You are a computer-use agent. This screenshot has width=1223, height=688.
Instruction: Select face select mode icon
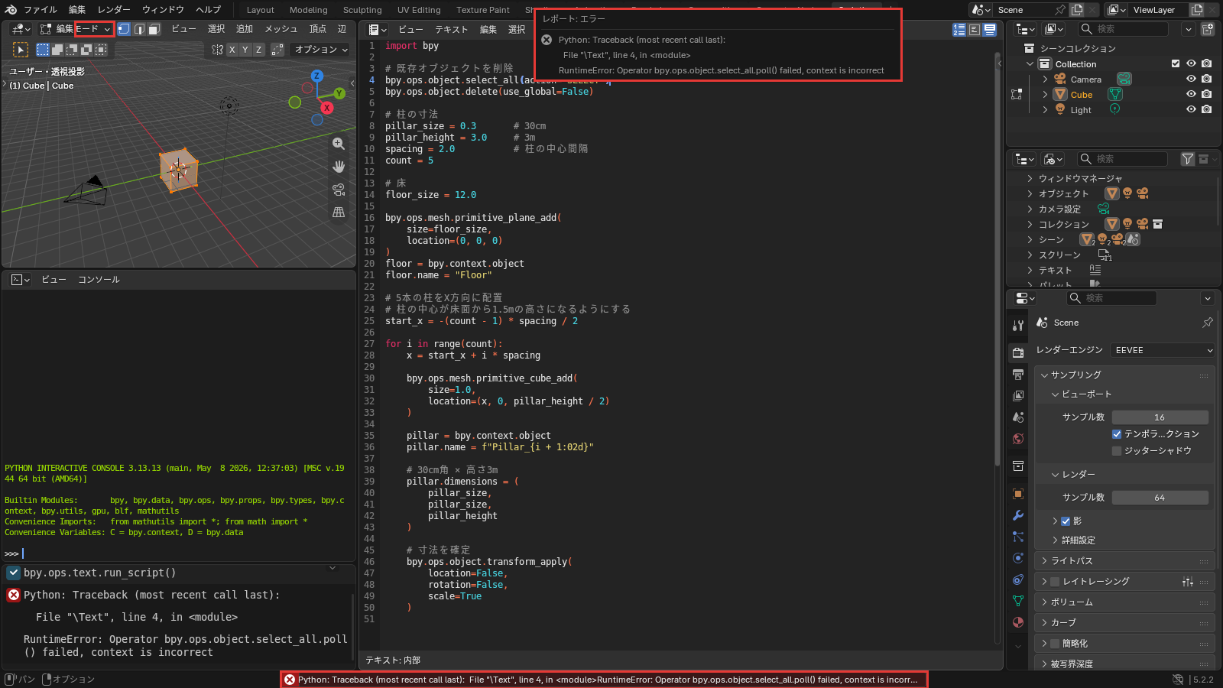(154, 29)
